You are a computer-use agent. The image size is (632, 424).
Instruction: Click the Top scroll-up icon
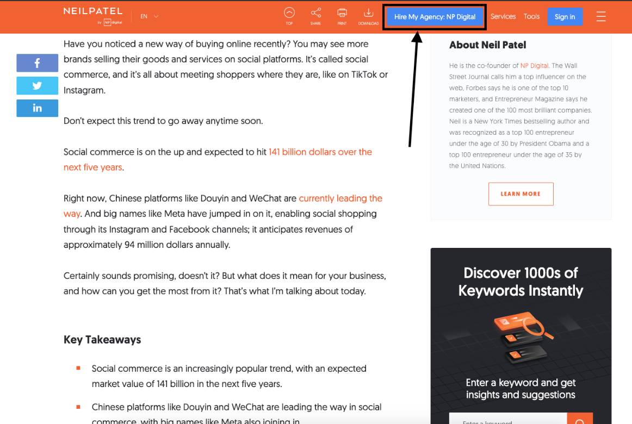(x=289, y=16)
